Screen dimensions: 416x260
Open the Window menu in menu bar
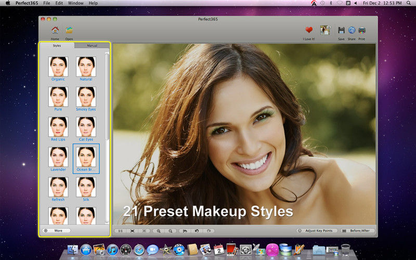[x=76, y=3]
